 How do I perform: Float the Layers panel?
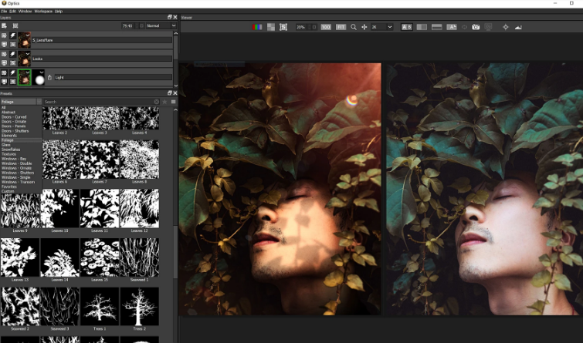(170, 17)
